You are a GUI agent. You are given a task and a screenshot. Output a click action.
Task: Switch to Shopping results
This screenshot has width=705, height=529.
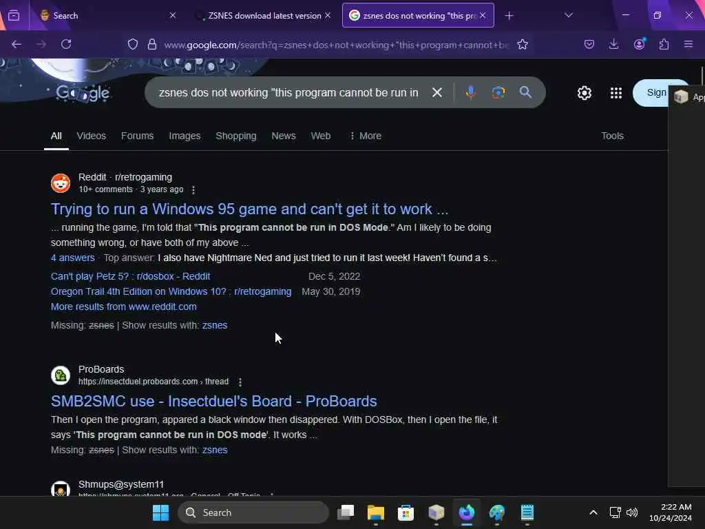click(235, 136)
